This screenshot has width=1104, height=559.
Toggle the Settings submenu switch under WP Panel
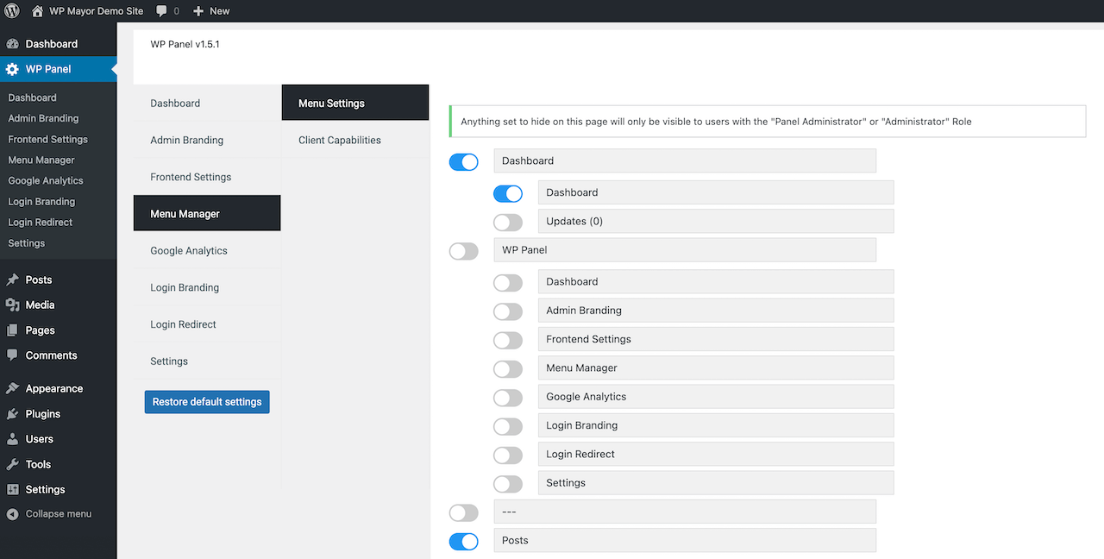click(508, 484)
